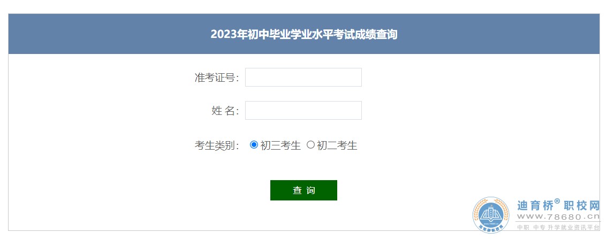The width and height of the screenshot is (607, 240).
Task: Focus the 准考证号 input field
Action: [x=303, y=78]
